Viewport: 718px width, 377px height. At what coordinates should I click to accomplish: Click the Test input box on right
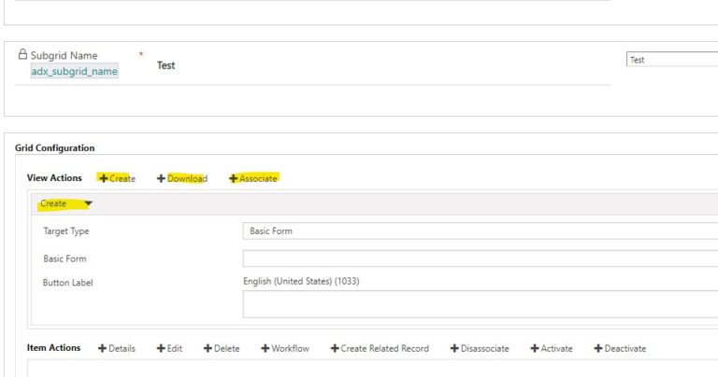671,60
